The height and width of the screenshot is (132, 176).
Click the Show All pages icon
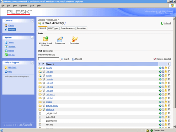click(73, 59)
